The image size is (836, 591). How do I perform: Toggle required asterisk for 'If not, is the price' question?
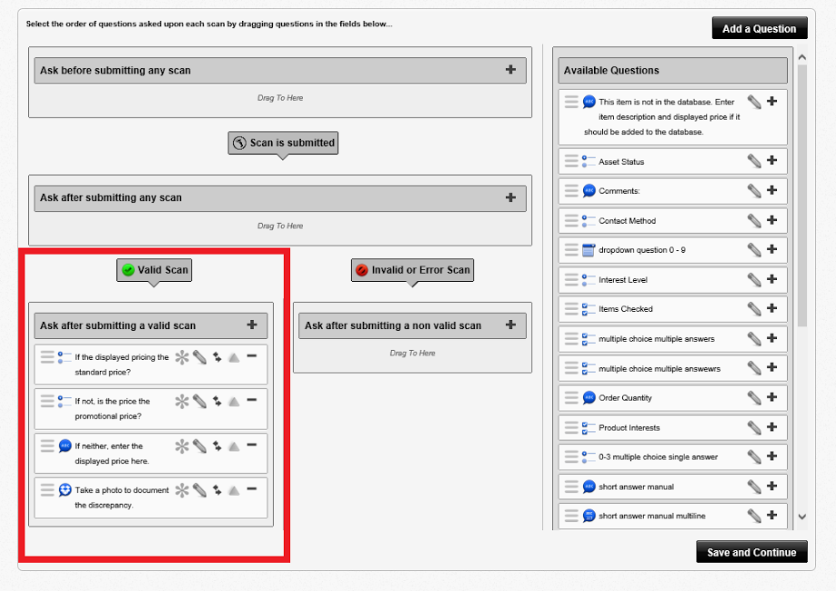click(x=182, y=401)
